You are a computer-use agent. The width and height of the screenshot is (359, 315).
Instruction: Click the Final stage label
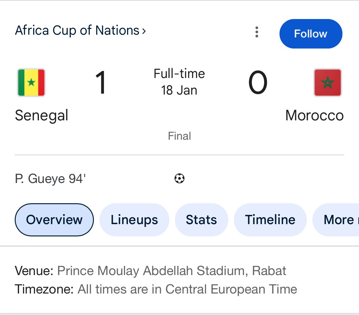179,136
